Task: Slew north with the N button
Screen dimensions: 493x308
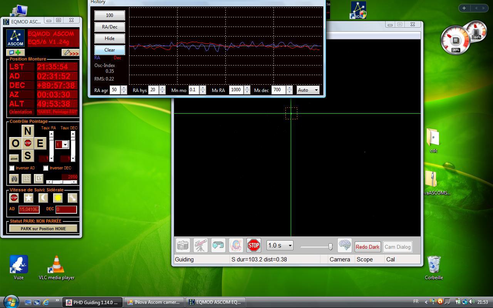Action: [x=27, y=131]
